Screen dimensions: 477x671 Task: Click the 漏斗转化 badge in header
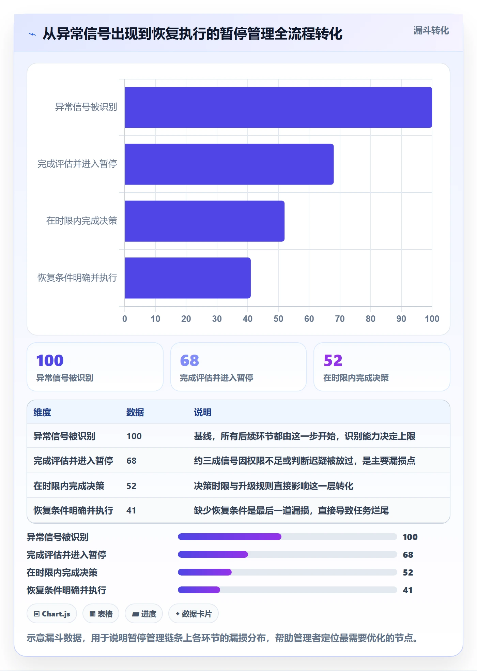431,31
